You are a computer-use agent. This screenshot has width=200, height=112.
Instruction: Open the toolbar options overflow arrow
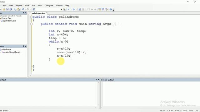(x=113, y=10)
